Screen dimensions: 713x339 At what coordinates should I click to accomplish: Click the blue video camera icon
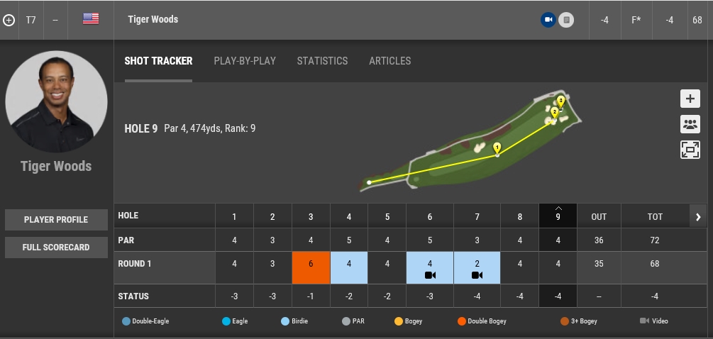[x=548, y=20]
